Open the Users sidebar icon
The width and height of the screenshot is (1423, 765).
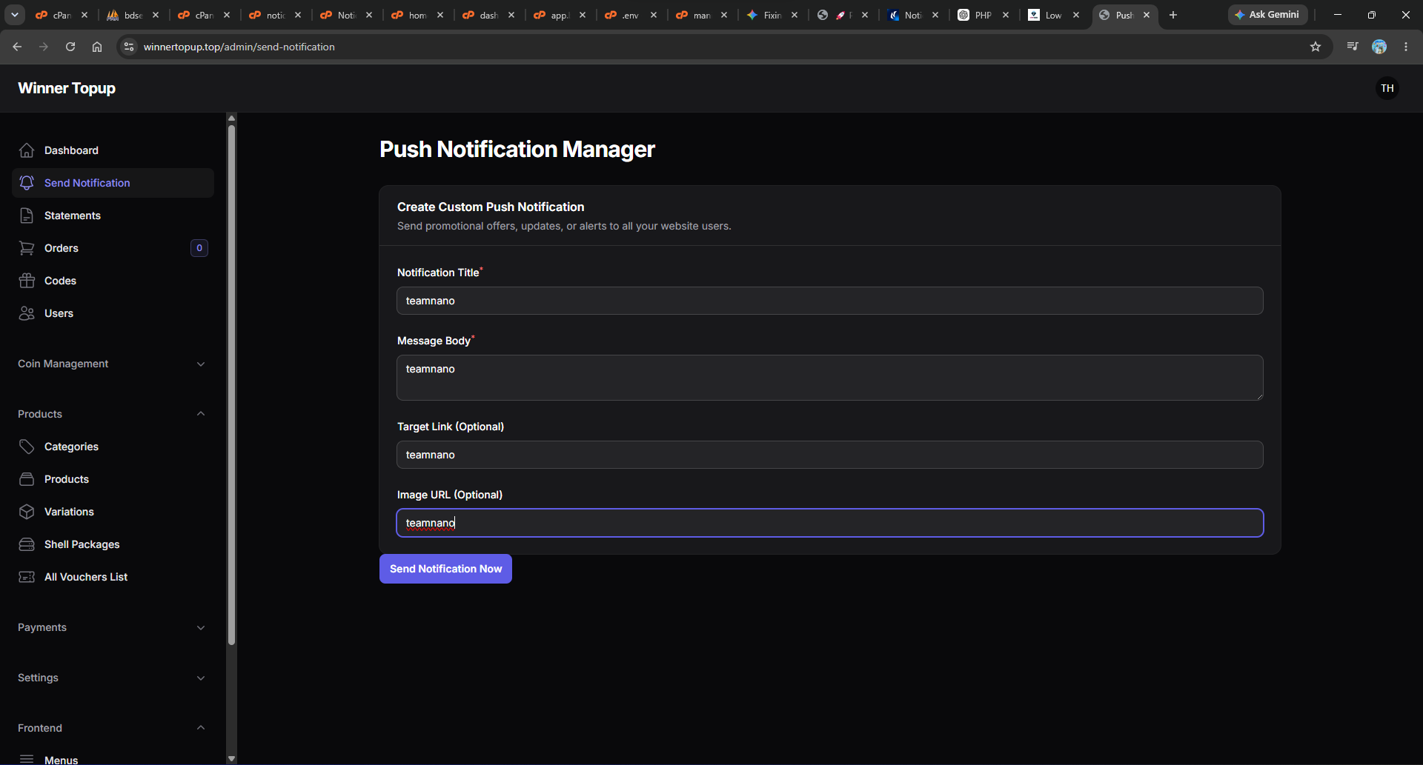pyautogui.click(x=27, y=313)
